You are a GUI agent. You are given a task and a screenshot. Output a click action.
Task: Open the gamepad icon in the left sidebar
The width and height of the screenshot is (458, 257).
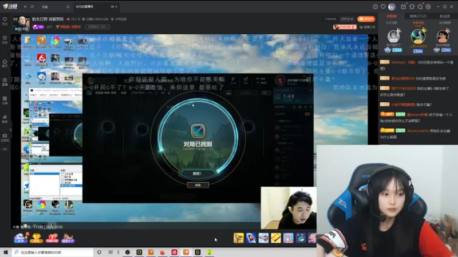pyautogui.click(x=5, y=137)
